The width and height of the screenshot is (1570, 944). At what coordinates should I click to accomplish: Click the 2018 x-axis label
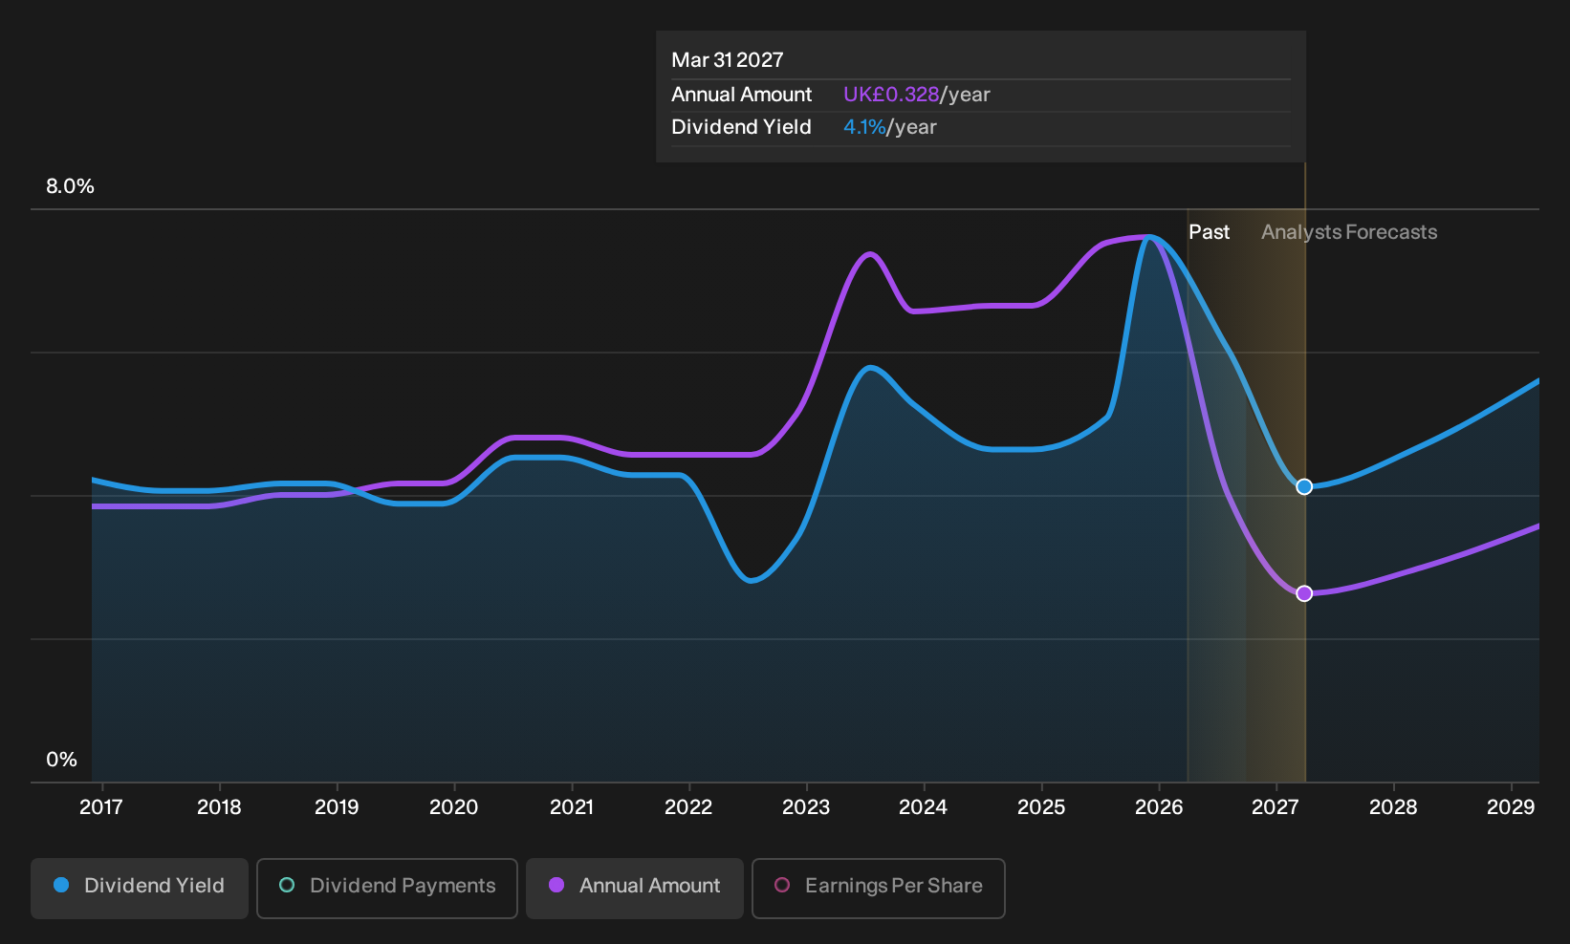click(219, 807)
